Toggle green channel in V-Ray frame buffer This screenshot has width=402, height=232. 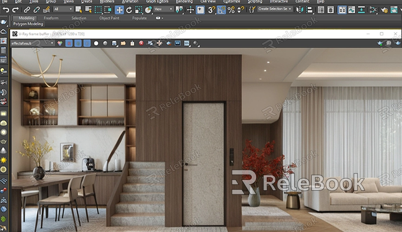click(78, 43)
